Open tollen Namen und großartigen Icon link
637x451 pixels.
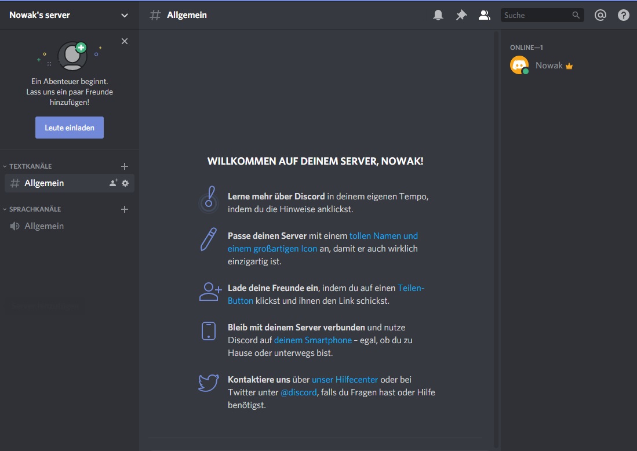coord(323,242)
